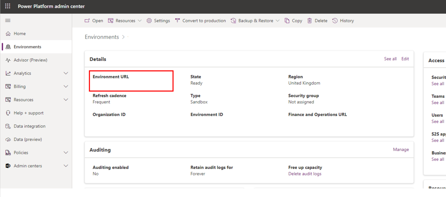Click the Backup & Restore icon
This screenshot has height=197, width=446.
coord(233,21)
